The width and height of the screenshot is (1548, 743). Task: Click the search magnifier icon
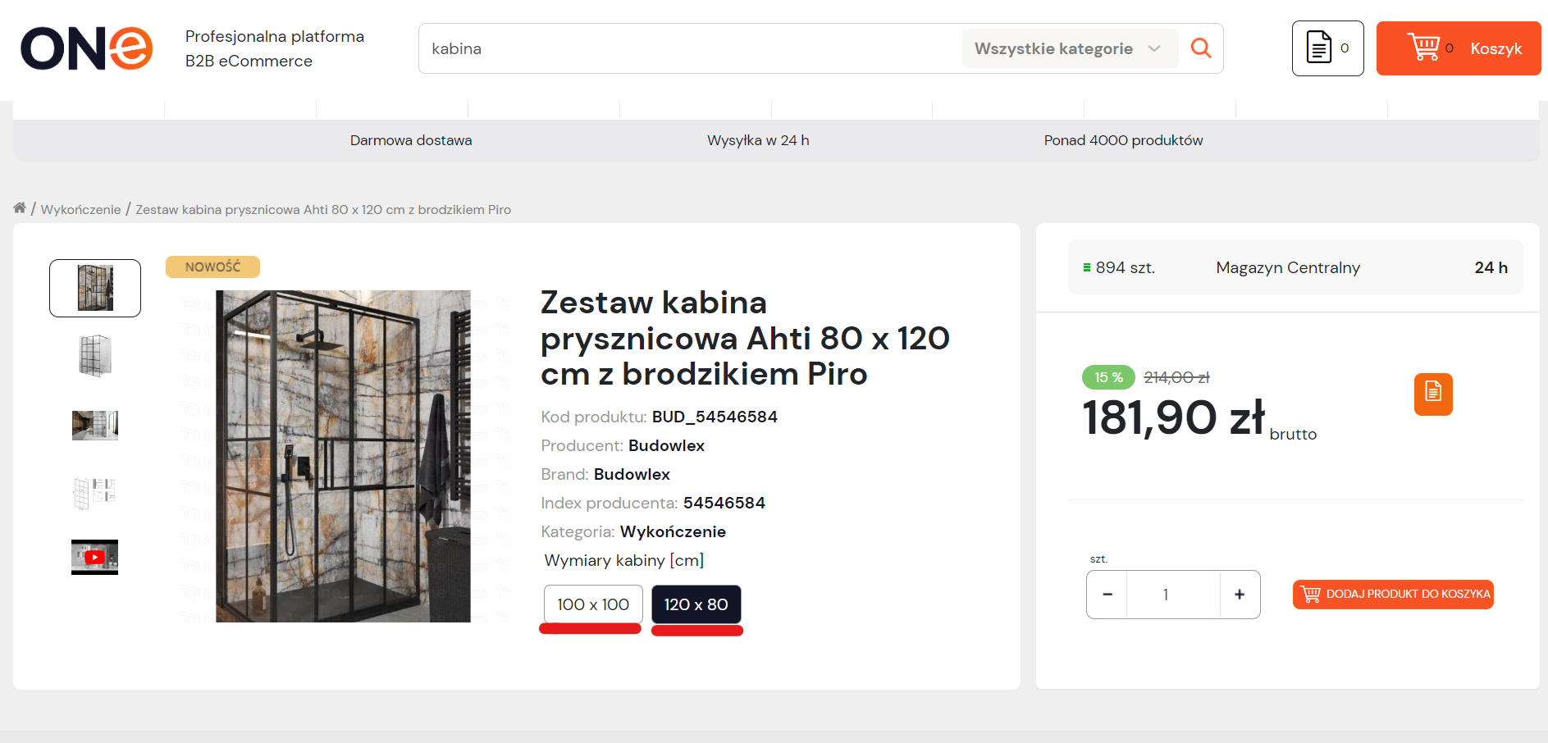tap(1201, 48)
